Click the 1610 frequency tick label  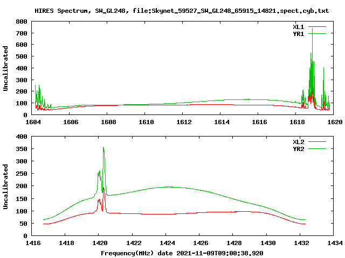tap(146, 122)
